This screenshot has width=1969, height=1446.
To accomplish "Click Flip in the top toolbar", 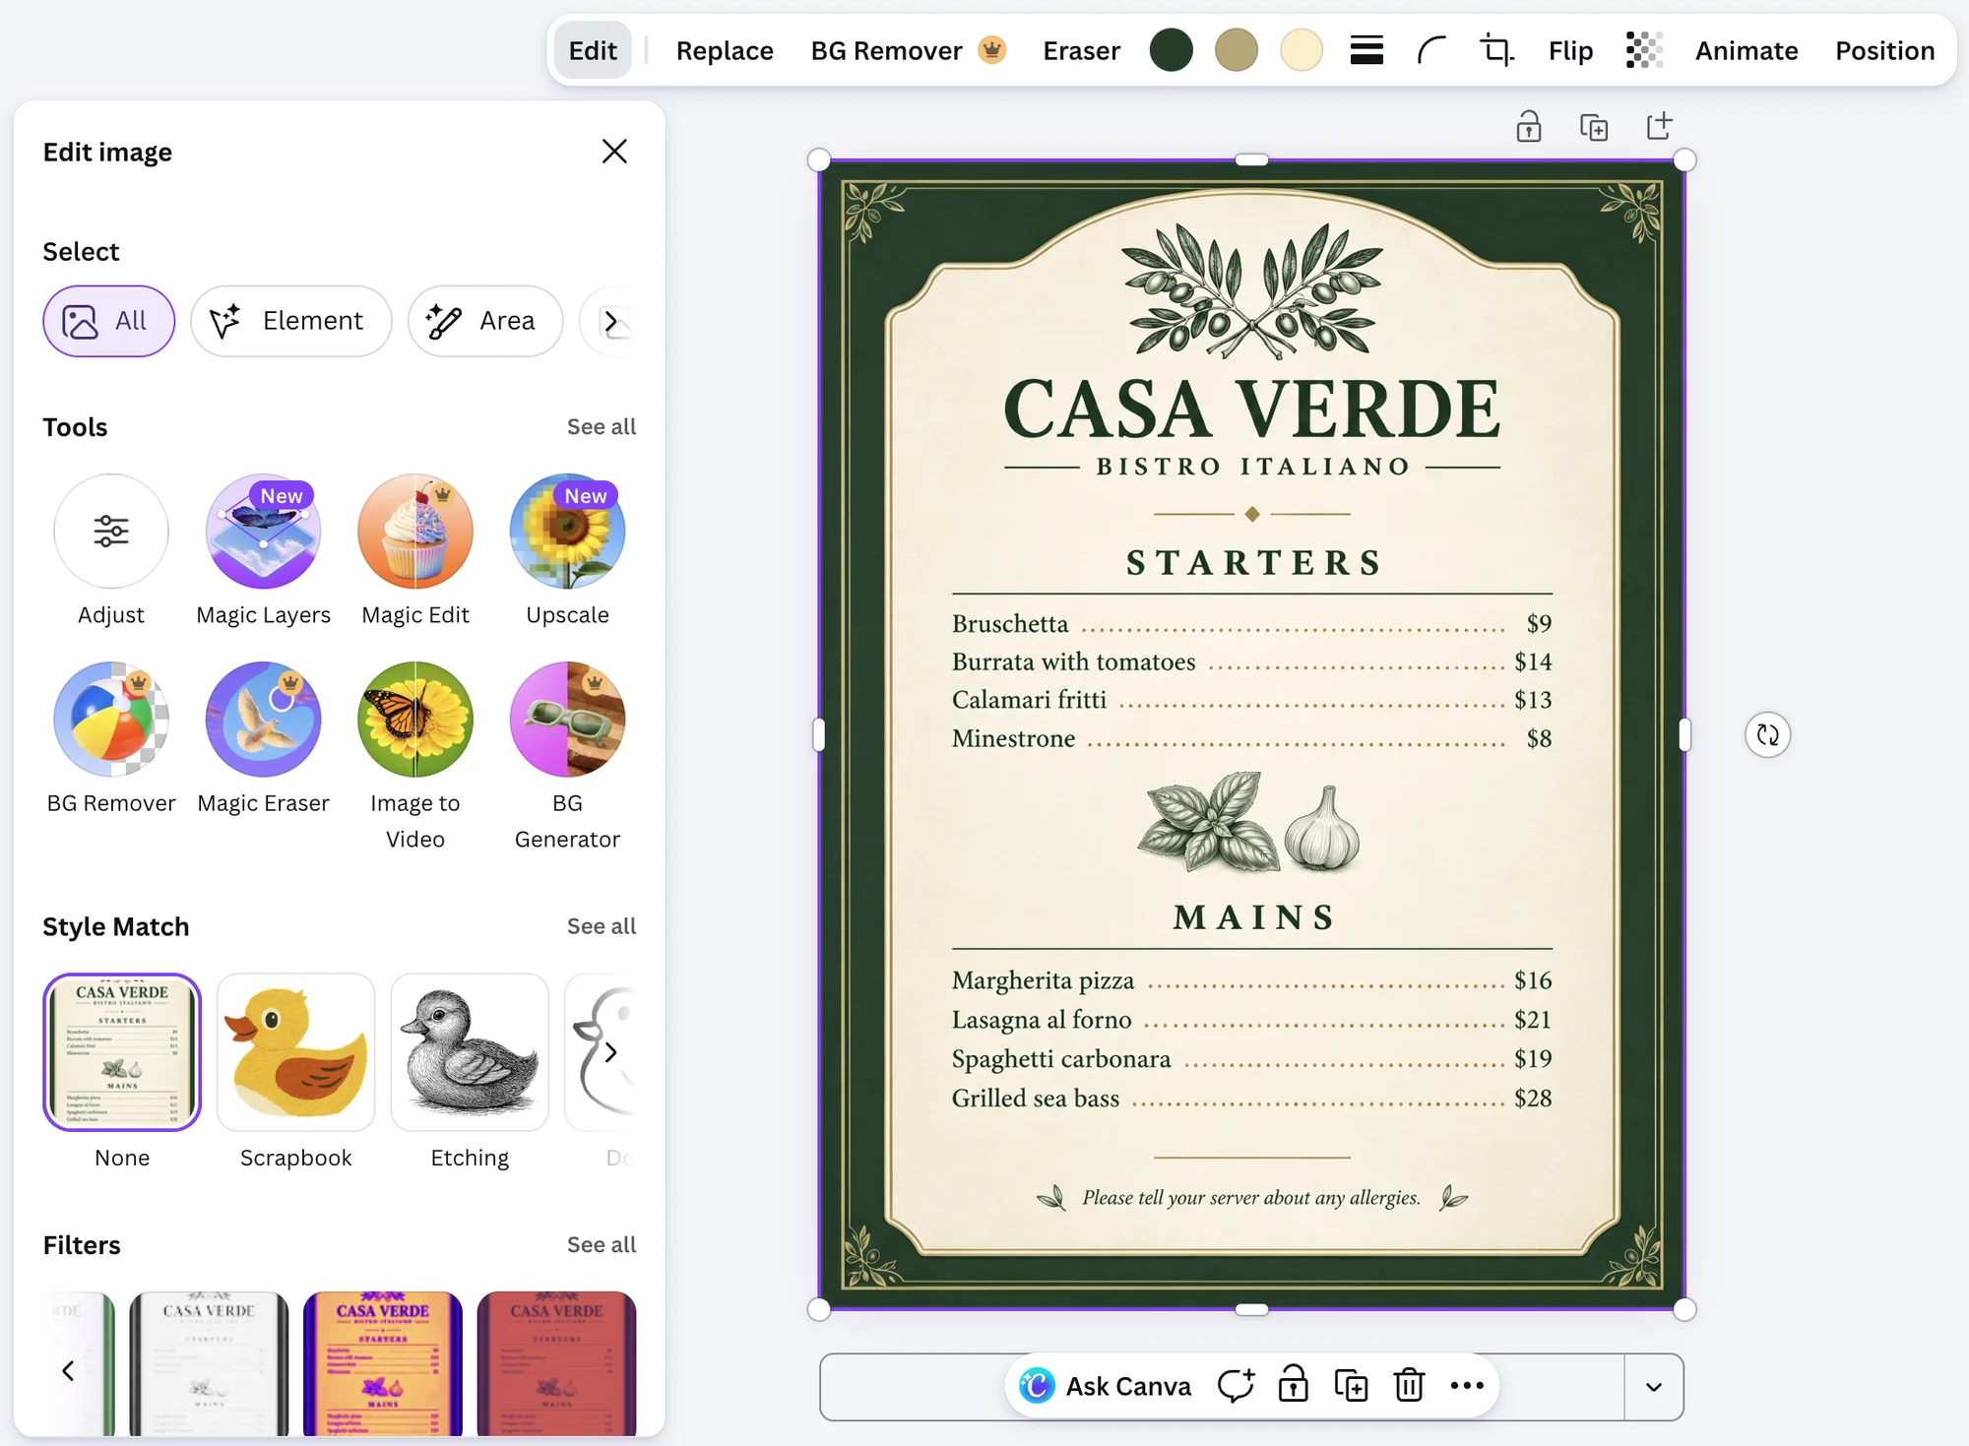I will pos(1570,50).
